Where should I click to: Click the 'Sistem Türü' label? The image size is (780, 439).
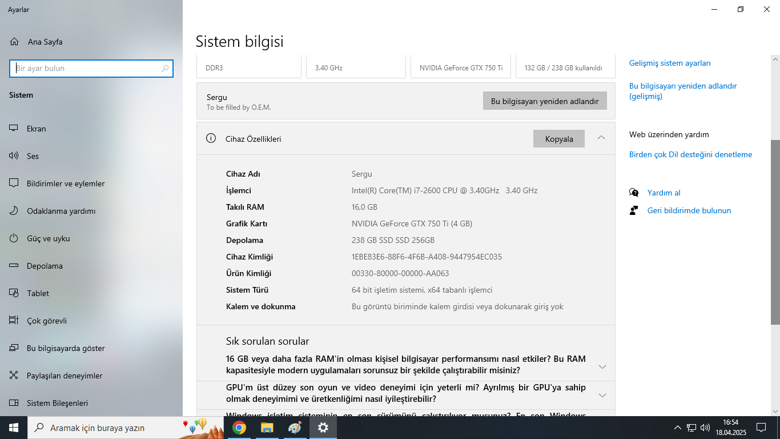click(247, 290)
